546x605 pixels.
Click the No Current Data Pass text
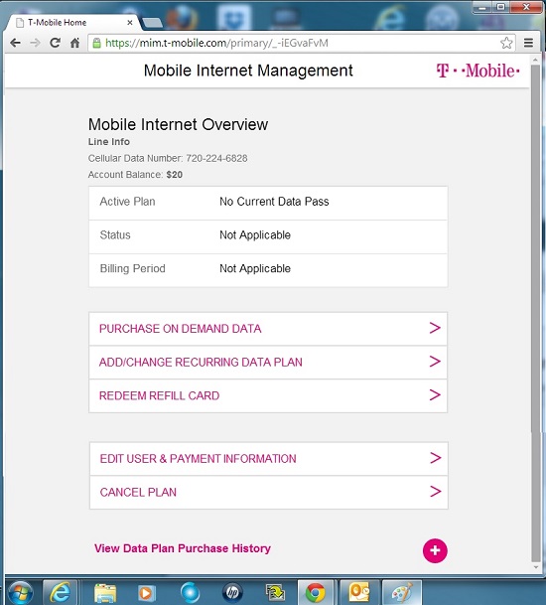click(274, 202)
